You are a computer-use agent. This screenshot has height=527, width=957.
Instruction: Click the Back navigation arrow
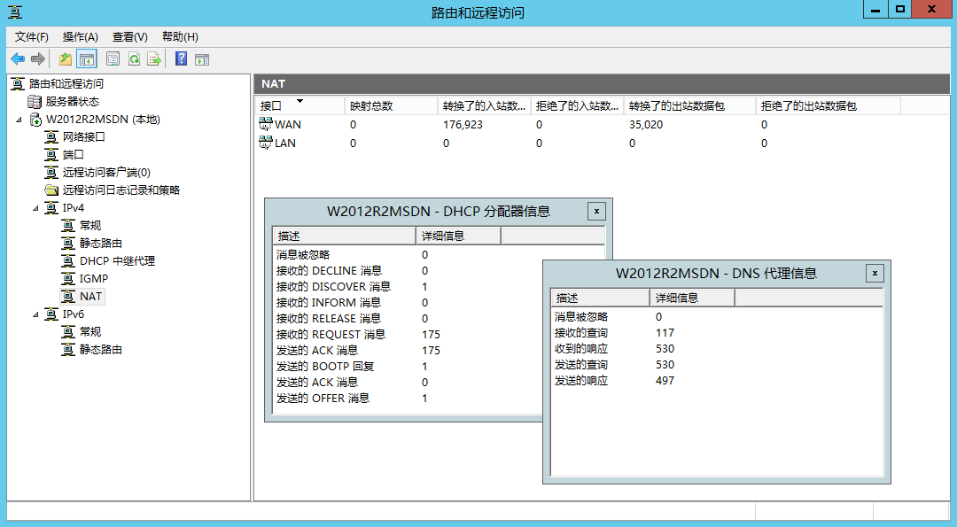[18, 58]
